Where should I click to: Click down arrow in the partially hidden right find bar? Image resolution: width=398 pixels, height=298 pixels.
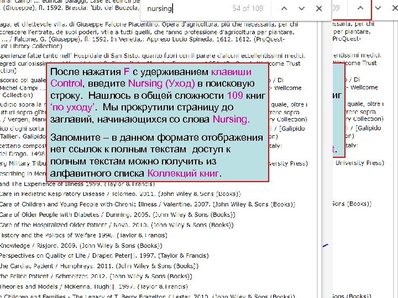pos(378,8)
